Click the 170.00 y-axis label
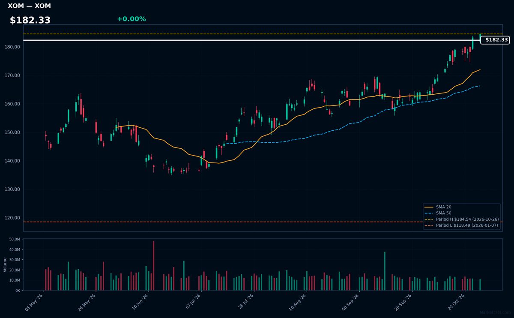The width and height of the screenshot is (514, 318). pyautogui.click(x=13, y=75)
